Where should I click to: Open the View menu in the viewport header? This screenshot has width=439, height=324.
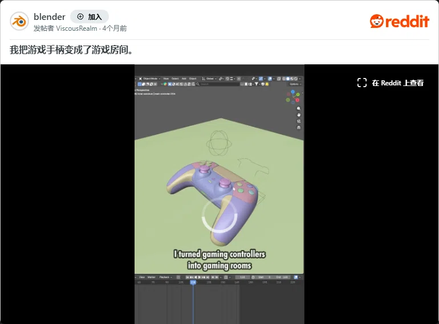[x=166, y=79]
